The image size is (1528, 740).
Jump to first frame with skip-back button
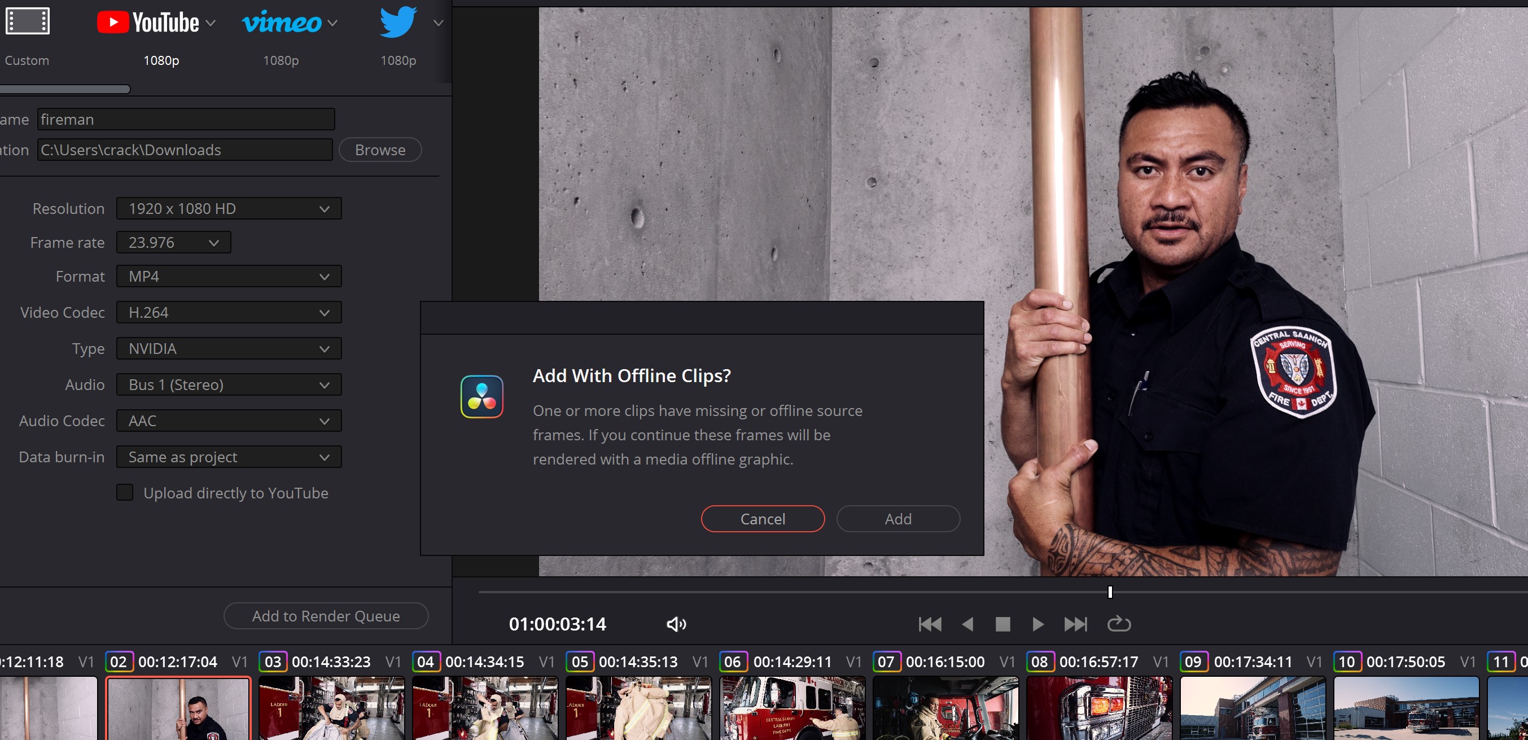click(x=930, y=624)
